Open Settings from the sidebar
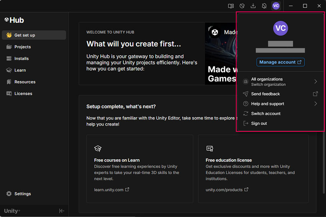This screenshot has width=326, height=217. [x=34, y=194]
